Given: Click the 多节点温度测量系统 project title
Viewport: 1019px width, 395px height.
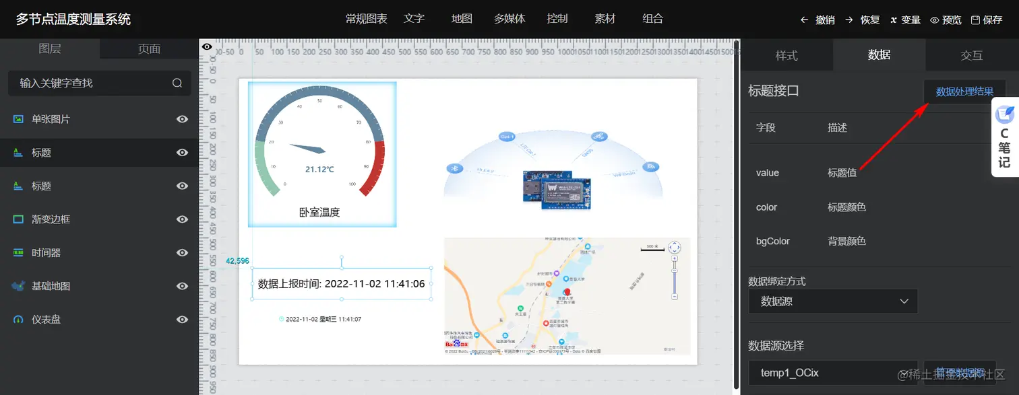Looking at the screenshot, I should point(73,20).
